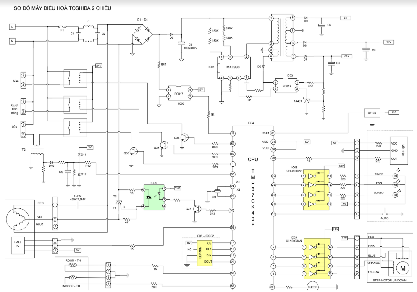This screenshot has width=417, height=292.
Task: Select the N mains input terminal box
Action: [x=12, y=41]
